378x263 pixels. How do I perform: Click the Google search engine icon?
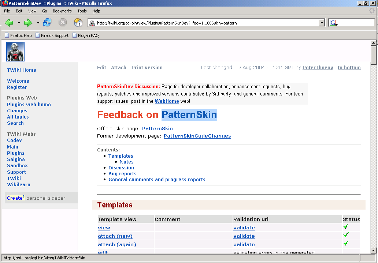pos(333,23)
